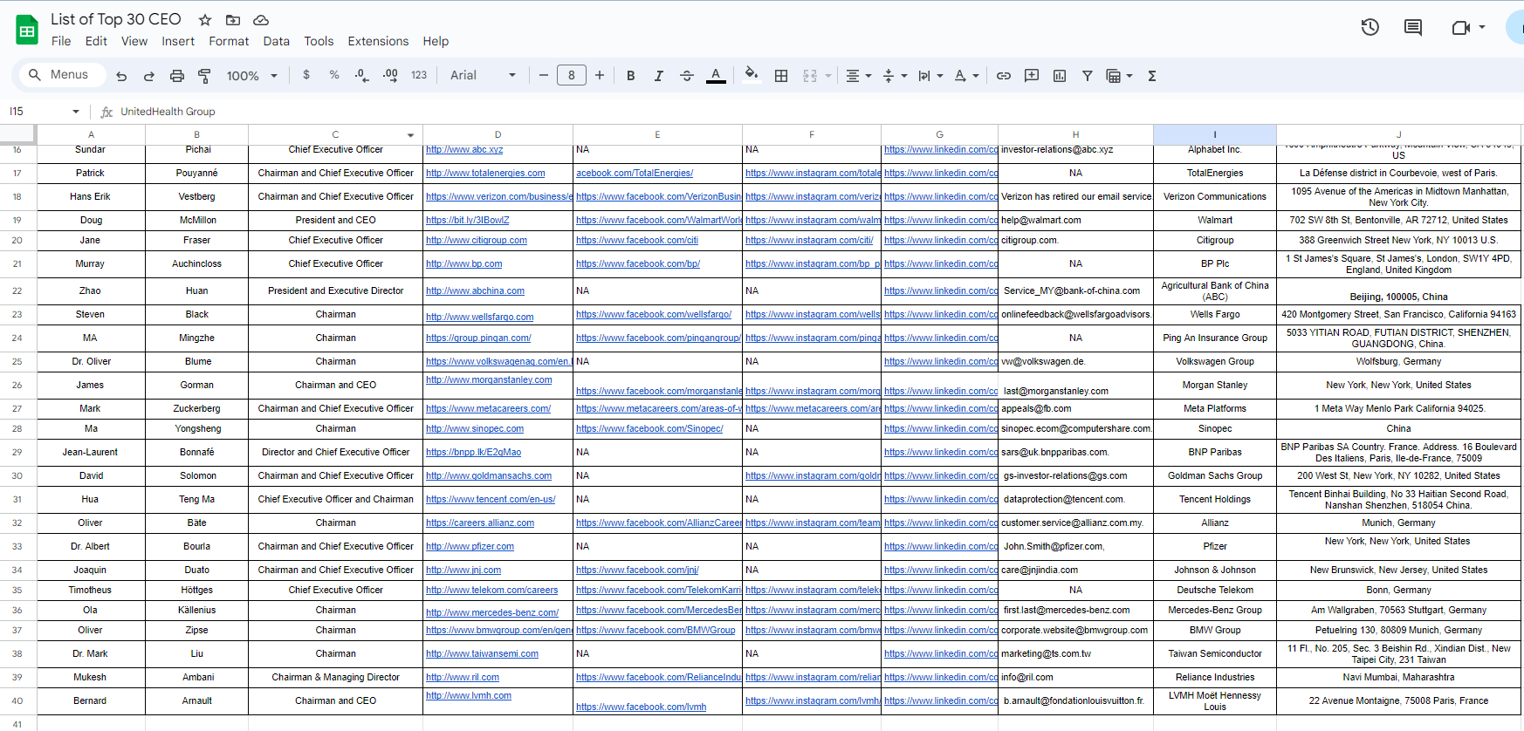This screenshot has height=731, width=1524.
Task: Open the cell I15 name box dropdown
Action: click(76, 112)
